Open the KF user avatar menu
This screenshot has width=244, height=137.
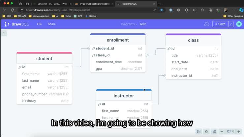coord(239,24)
